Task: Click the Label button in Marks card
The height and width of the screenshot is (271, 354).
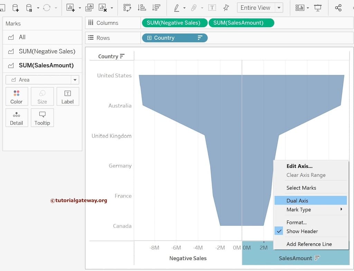Action: tap(67, 96)
